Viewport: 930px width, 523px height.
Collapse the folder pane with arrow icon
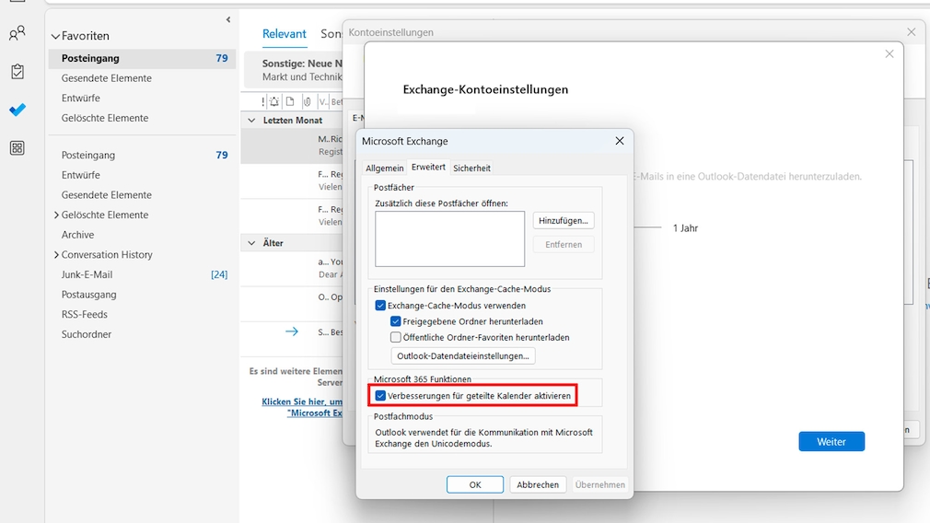(228, 19)
